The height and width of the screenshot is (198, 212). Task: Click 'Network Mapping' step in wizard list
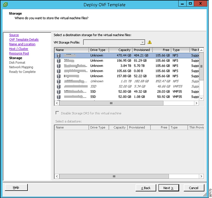[x=21, y=67]
